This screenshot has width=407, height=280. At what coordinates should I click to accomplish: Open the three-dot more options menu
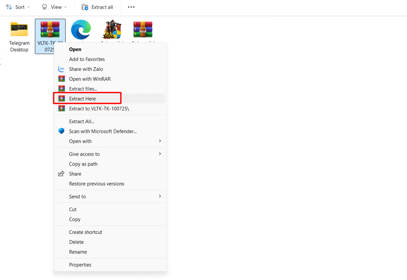131,7
